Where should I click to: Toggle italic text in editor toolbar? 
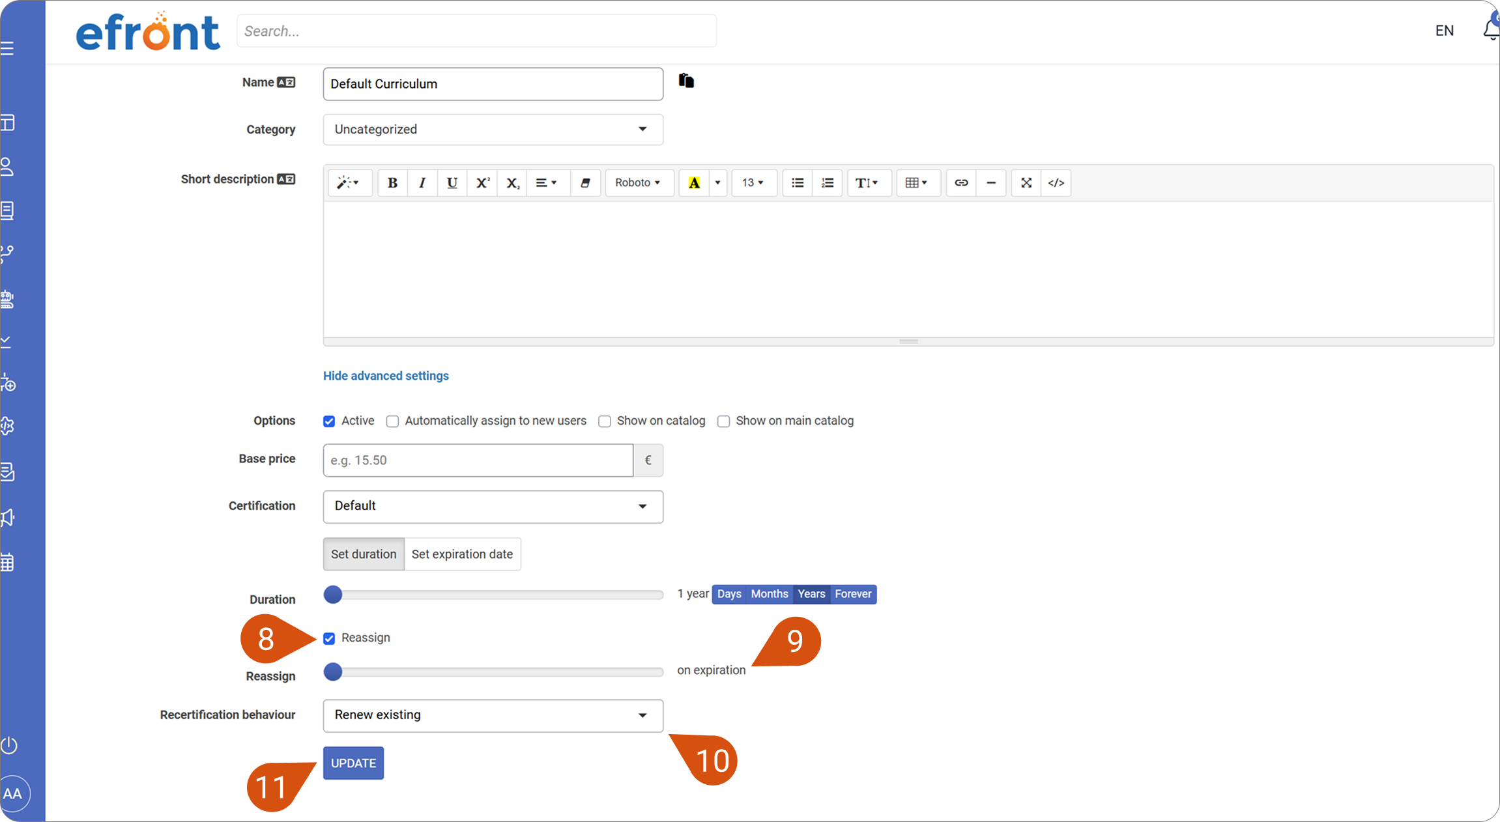(422, 183)
